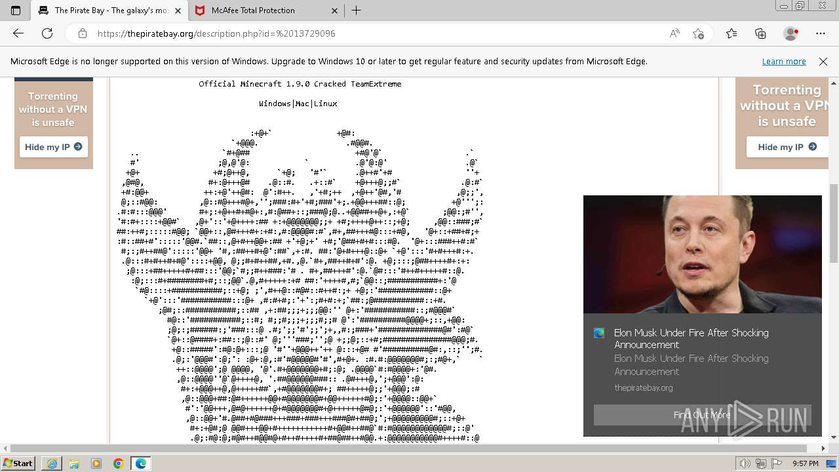The image size is (839, 472).
Task: Open volume control in system tray
Action: pos(744,463)
